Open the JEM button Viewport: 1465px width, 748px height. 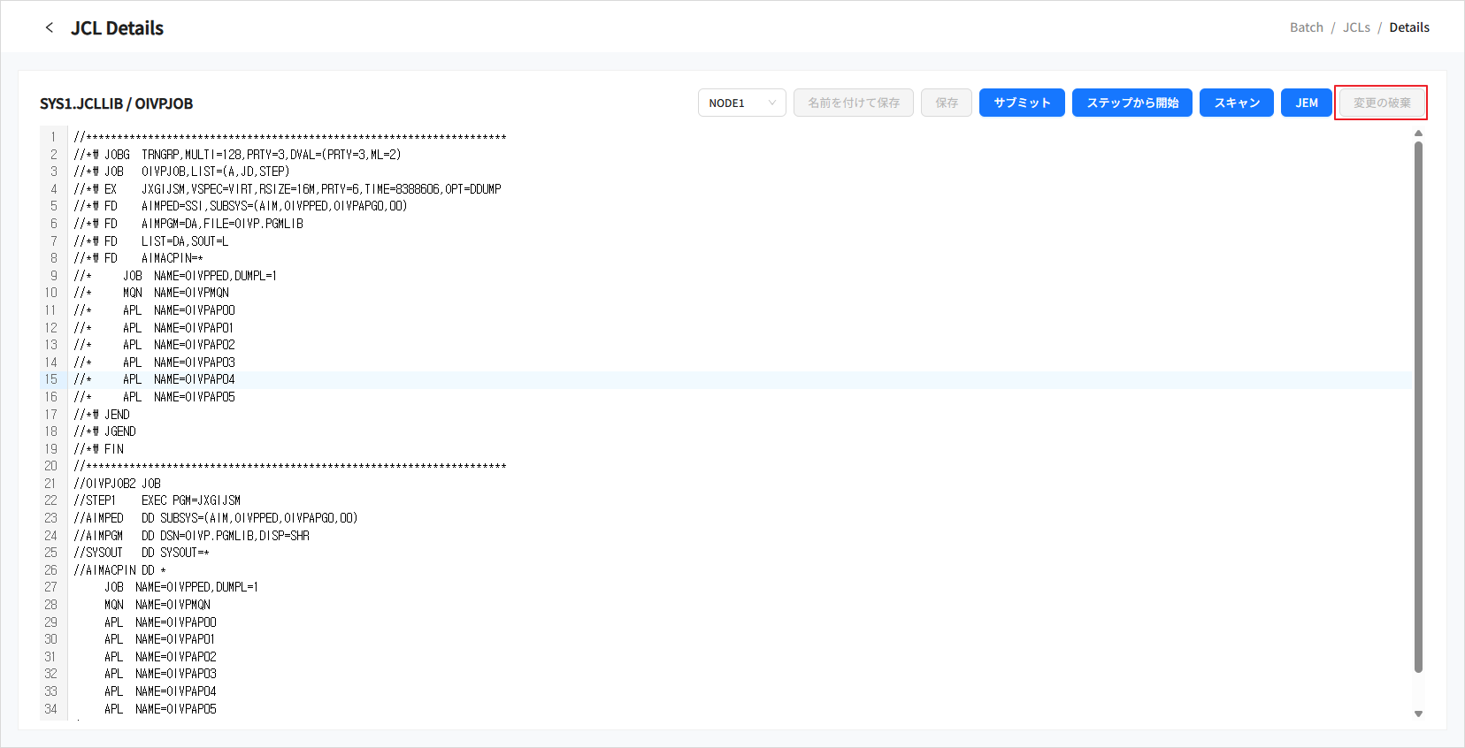point(1306,103)
